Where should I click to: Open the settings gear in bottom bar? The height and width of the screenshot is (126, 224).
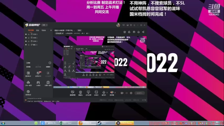(131, 93)
